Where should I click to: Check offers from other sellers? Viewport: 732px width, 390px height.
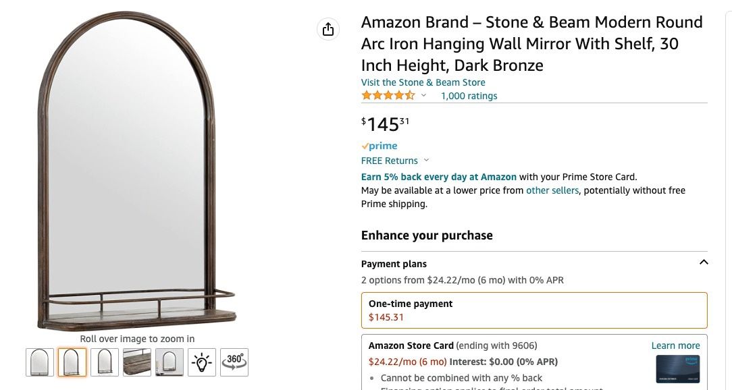point(552,190)
